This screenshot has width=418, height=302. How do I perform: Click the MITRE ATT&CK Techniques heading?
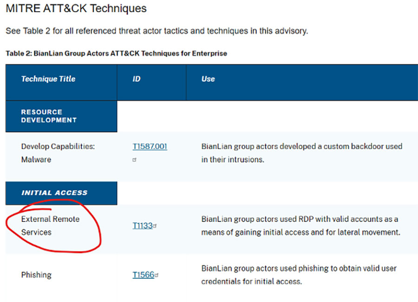click(x=76, y=8)
